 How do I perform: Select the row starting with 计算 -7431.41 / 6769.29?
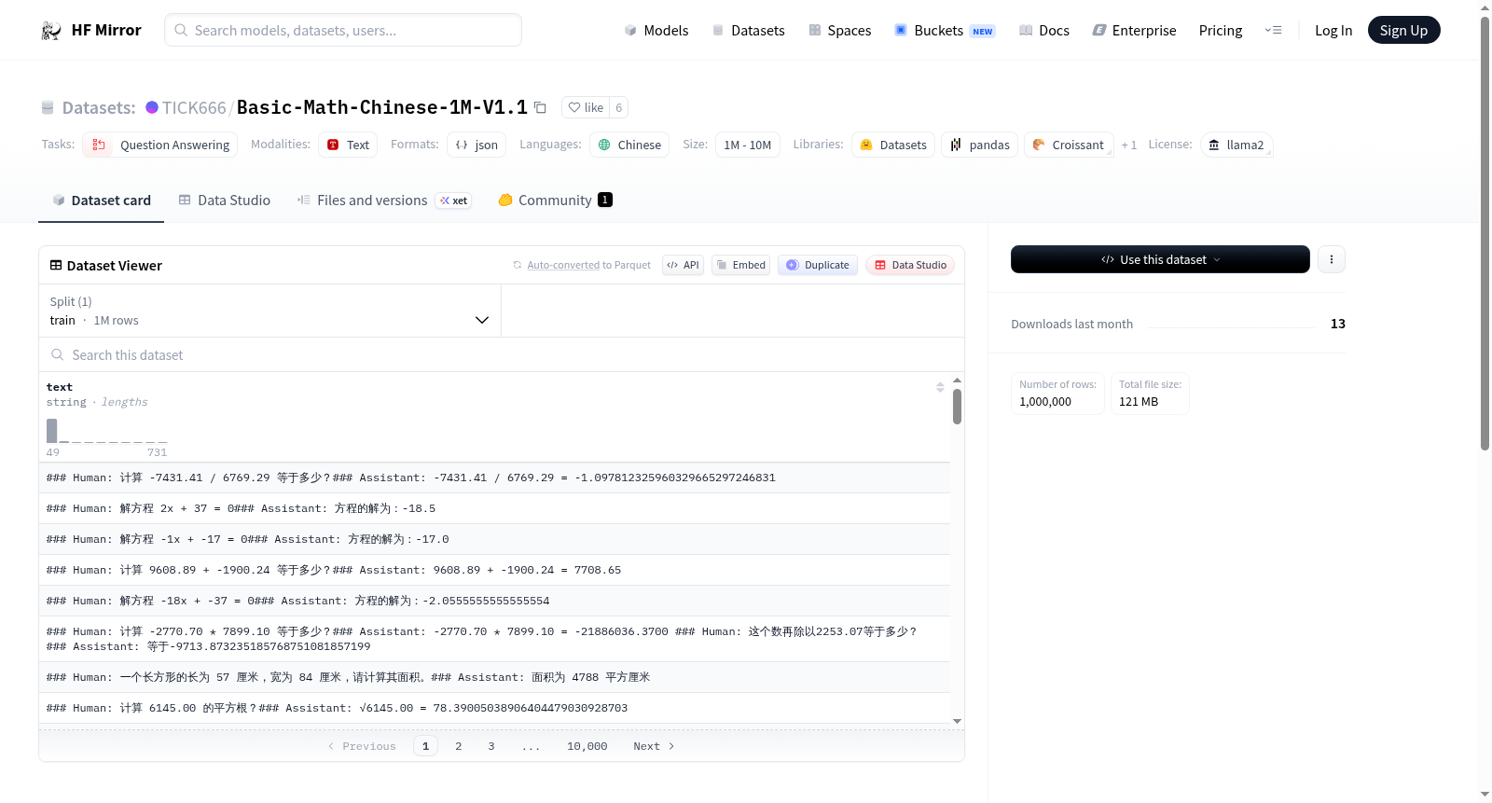pyautogui.click(x=494, y=478)
